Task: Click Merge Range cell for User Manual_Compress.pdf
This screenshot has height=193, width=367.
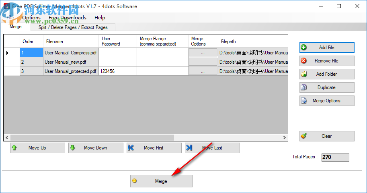Action: (x=163, y=52)
